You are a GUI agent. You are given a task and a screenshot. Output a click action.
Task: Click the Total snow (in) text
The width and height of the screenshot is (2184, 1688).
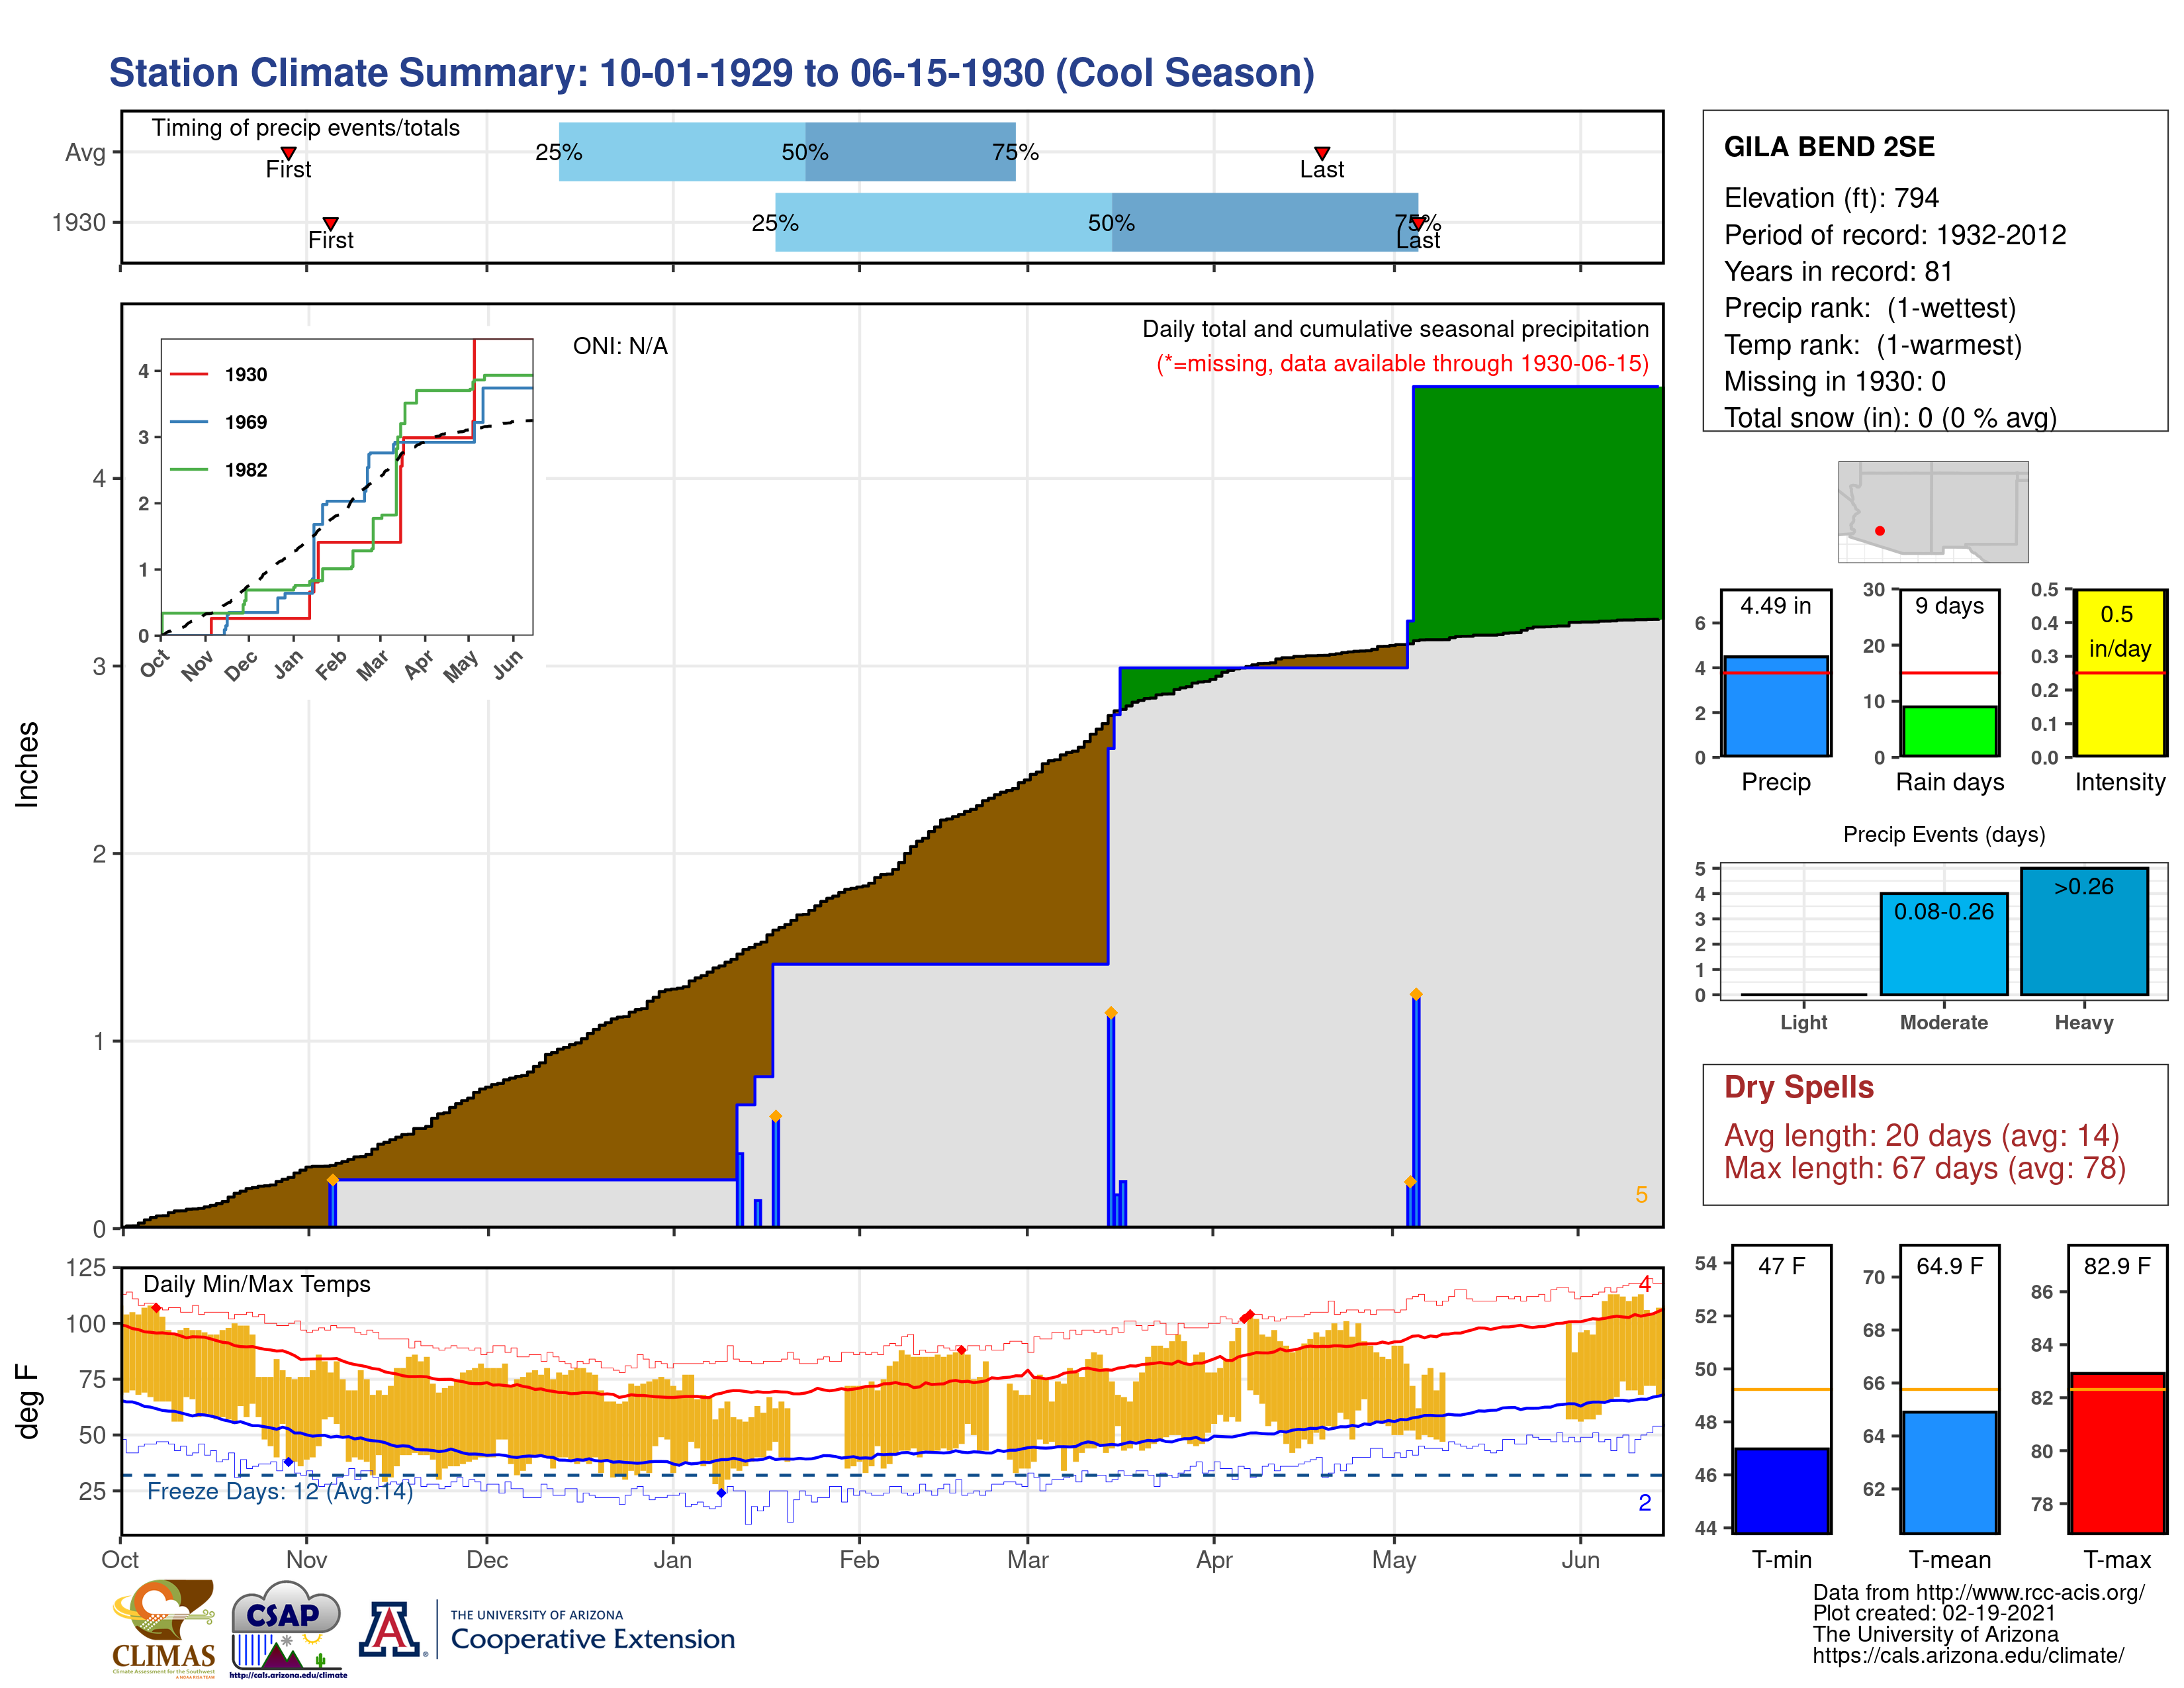(x=1890, y=418)
